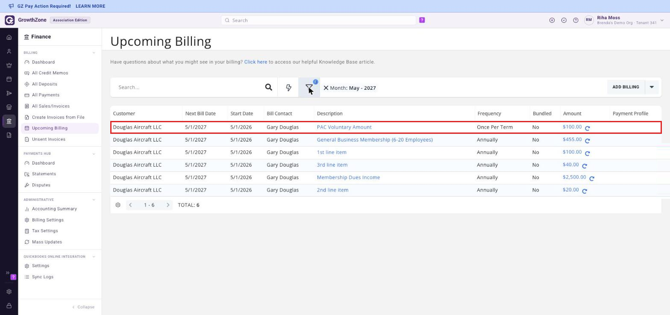Open the Click here Knowledge Base link
670x315 pixels.
click(256, 62)
